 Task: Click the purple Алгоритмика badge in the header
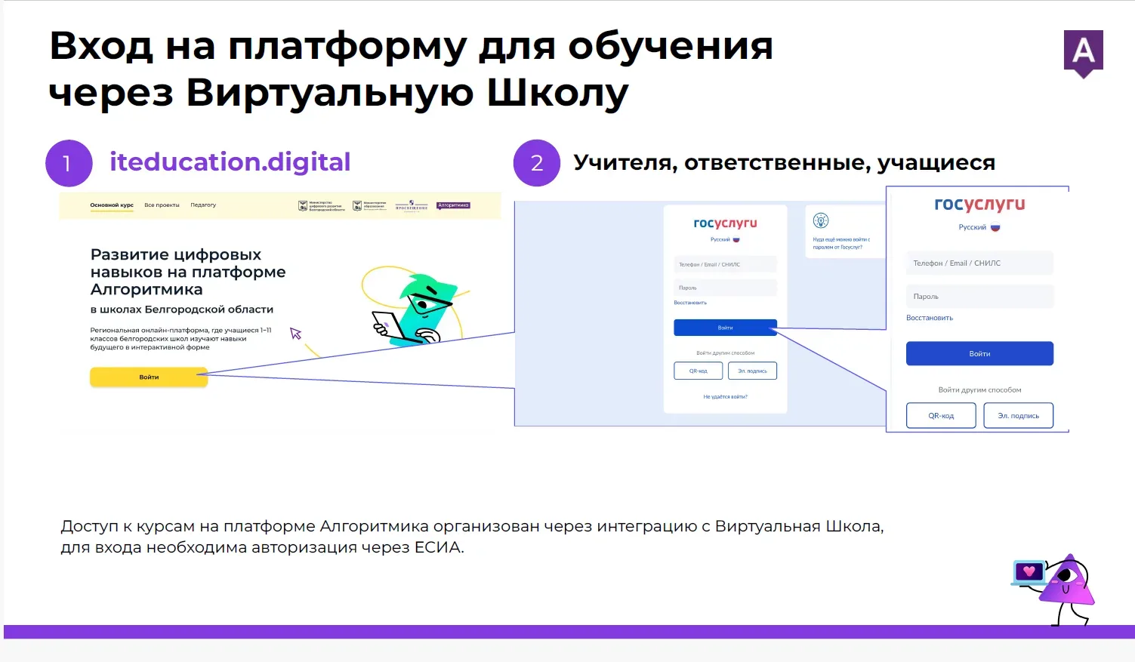(453, 205)
